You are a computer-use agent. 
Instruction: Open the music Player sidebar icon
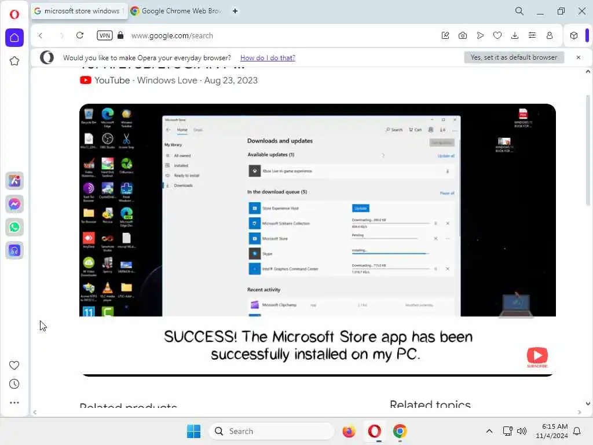[x=14, y=250]
